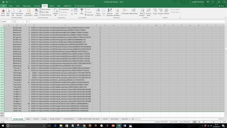Screen dimensions: 227x128
Task: Open the Group dropdown
Action: (x=155, y=12)
